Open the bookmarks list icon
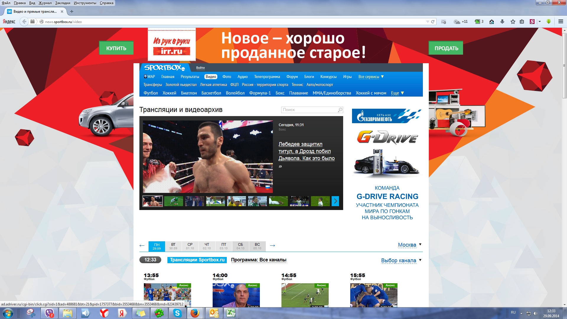Viewport: 567px width, 319px height. (x=522, y=22)
